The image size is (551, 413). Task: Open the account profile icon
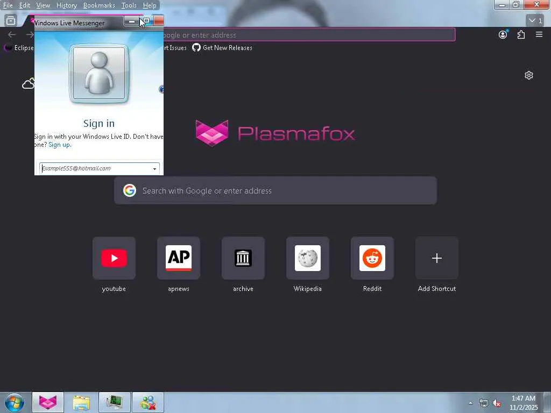(x=503, y=34)
